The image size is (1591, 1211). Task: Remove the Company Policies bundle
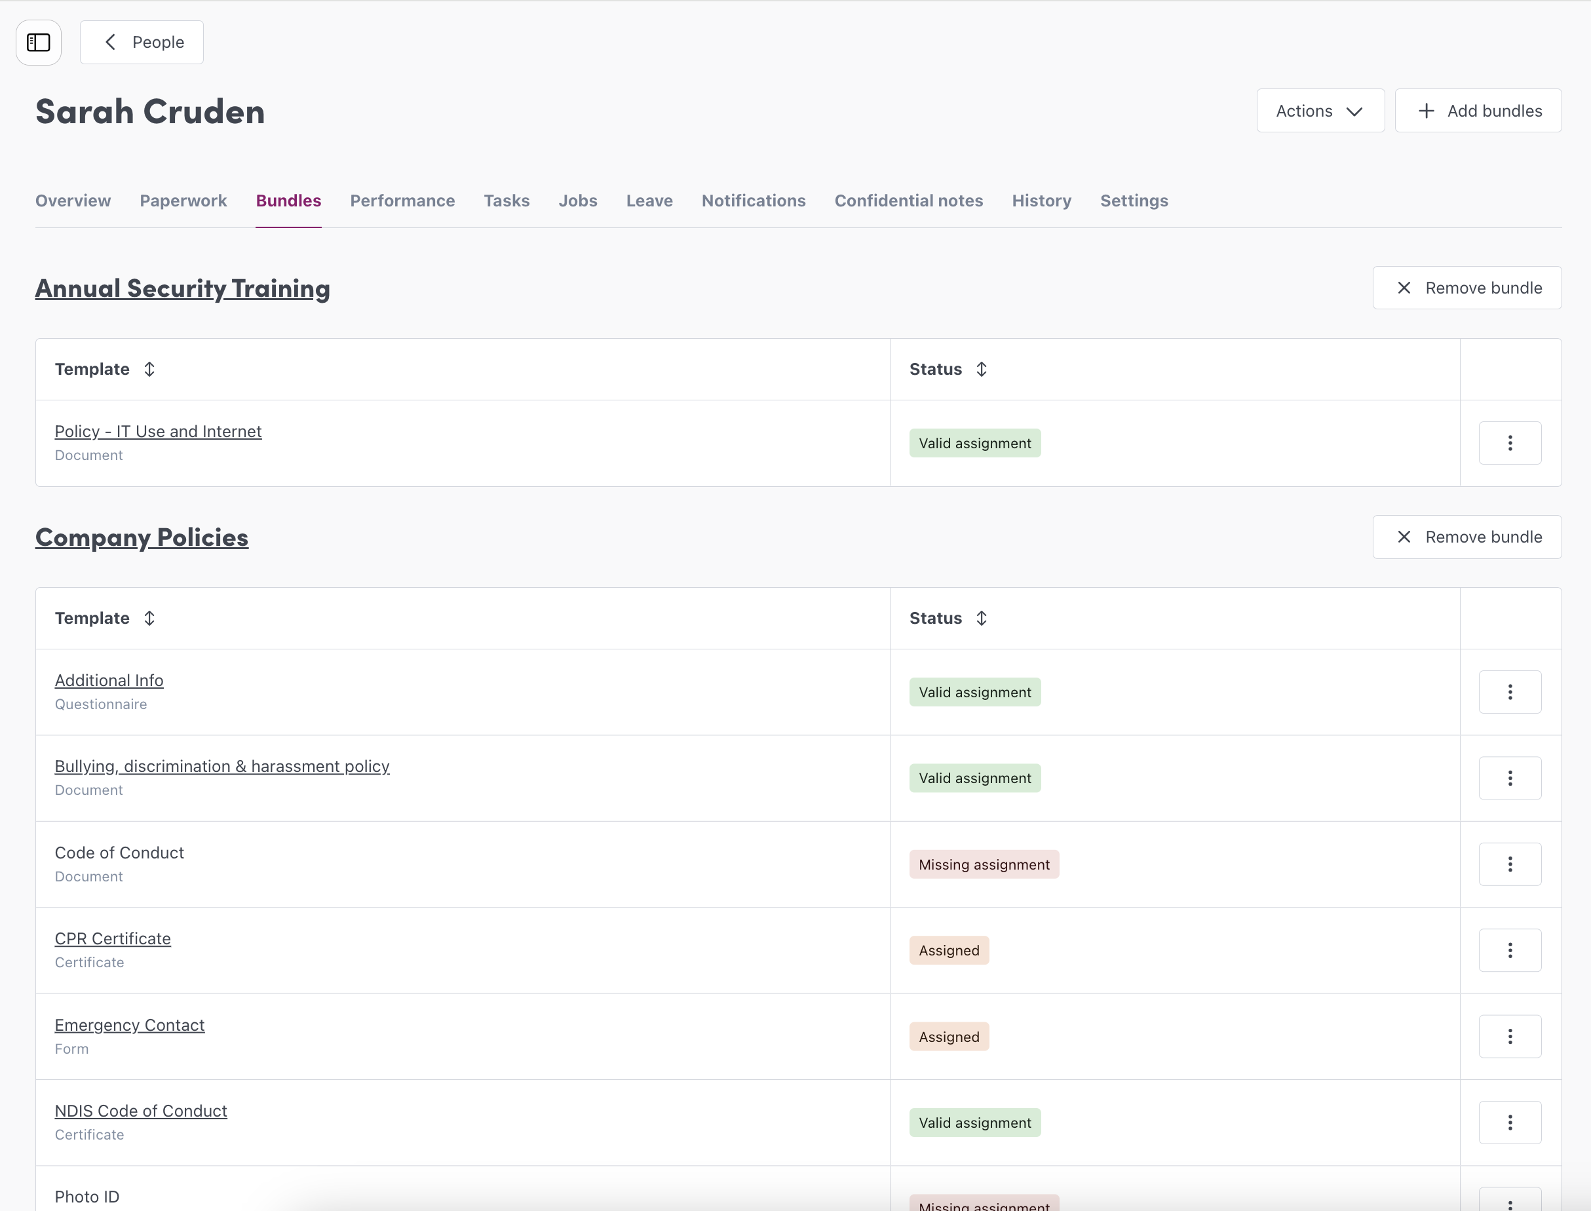1466,537
